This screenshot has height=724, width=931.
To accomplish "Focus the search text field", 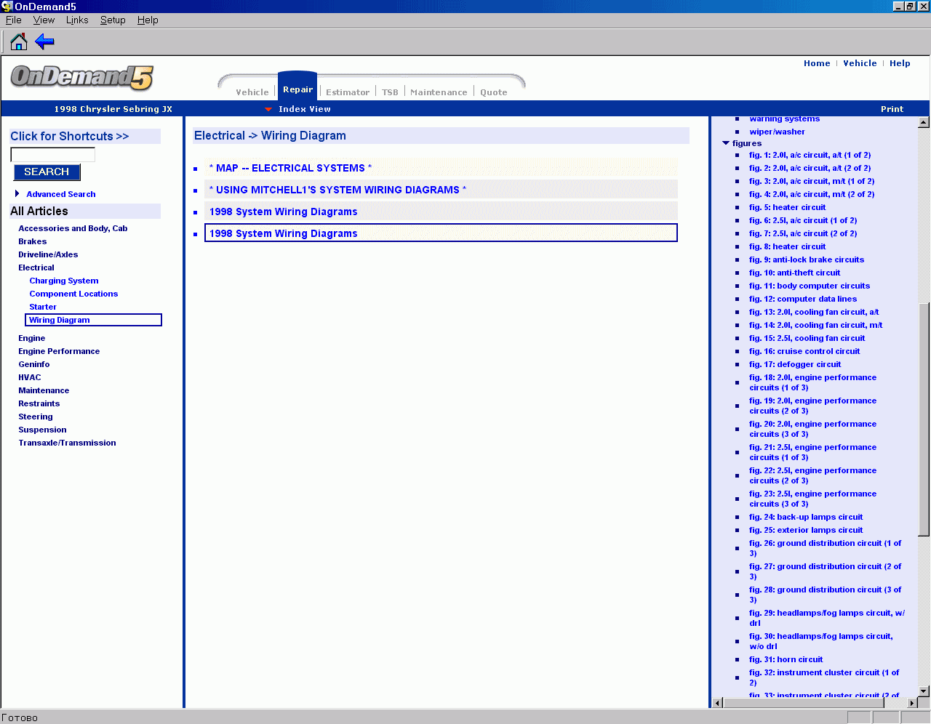I will pos(52,154).
